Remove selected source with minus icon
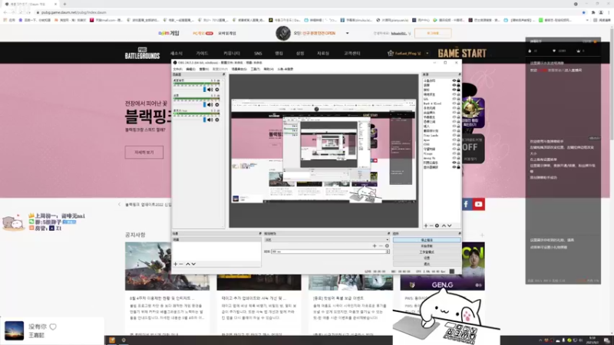The height and width of the screenshot is (345, 614). point(431,225)
